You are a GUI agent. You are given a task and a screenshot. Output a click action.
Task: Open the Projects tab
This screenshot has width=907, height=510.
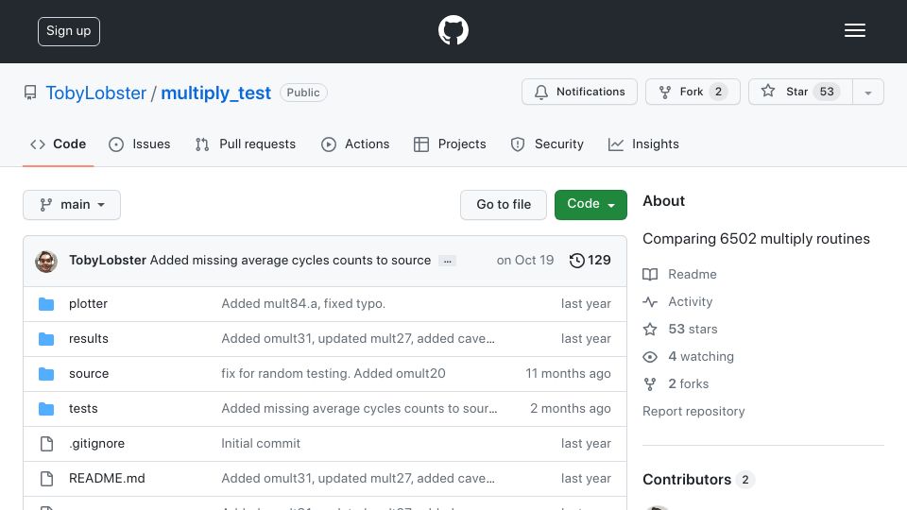tap(450, 144)
